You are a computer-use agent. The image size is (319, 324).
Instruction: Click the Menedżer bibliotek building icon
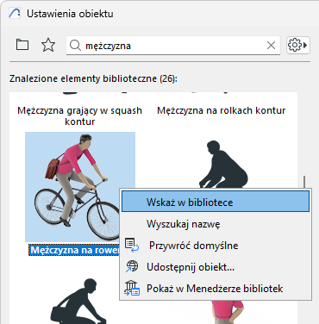(x=132, y=288)
